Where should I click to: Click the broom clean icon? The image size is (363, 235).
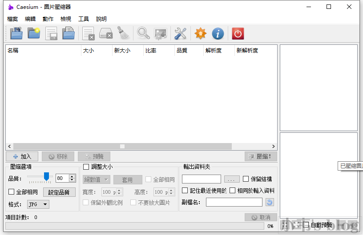(123, 33)
